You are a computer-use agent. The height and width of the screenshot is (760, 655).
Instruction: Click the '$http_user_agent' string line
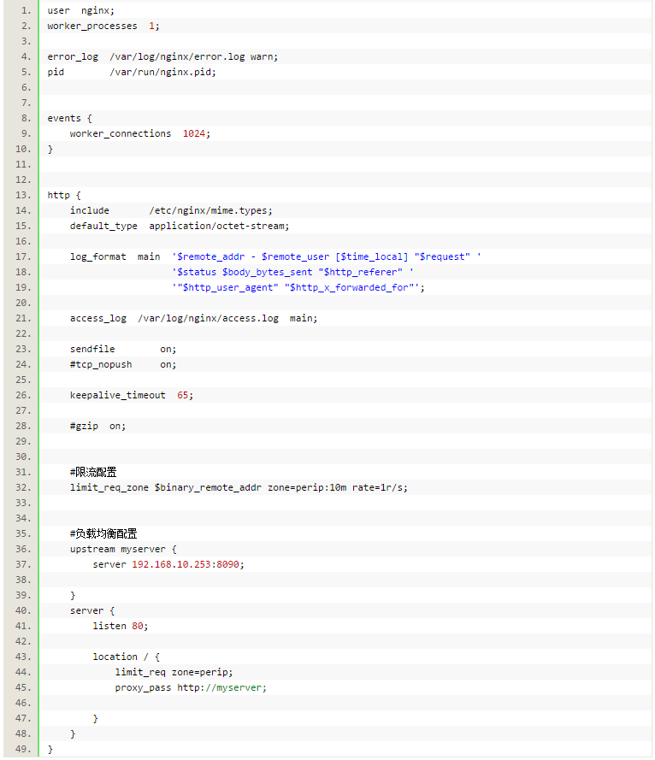point(298,288)
